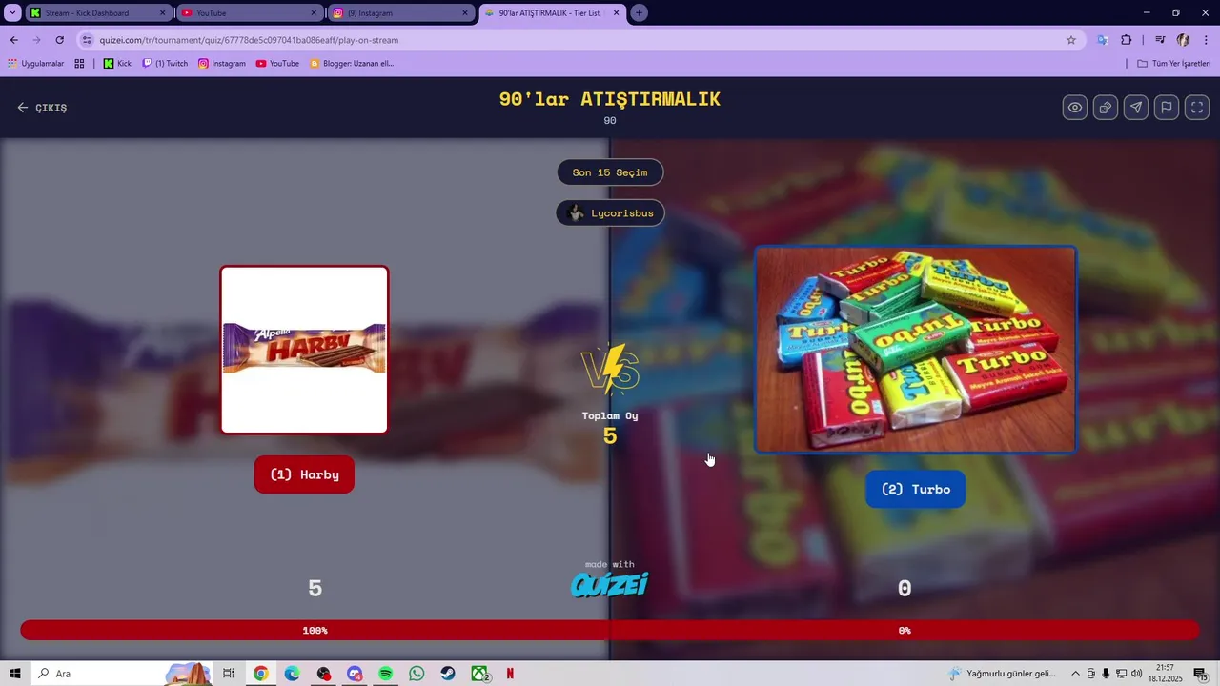Viewport: 1220px width, 686px height.
Task: Open the Extensions puzzle icon
Action: click(x=1127, y=40)
